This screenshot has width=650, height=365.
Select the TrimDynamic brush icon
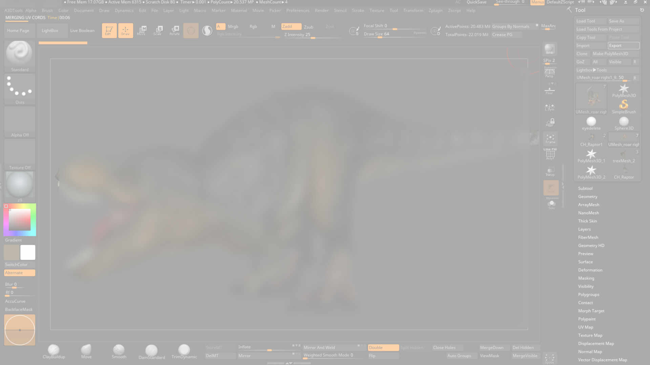pos(184,350)
